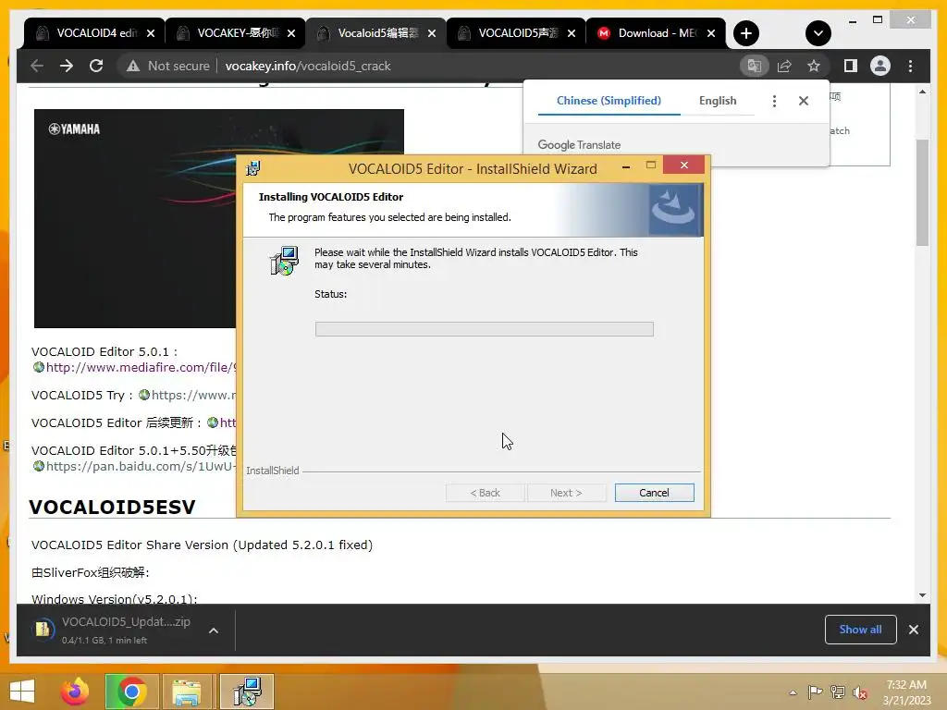Close the VOCALOID4 editor tab
Screen dimensions: 947x710
click(x=151, y=34)
